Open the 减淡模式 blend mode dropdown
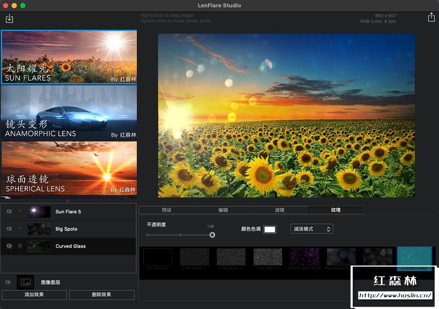Image resolution: width=439 pixels, height=309 pixels. pyautogui.click(x=312, y=229)
